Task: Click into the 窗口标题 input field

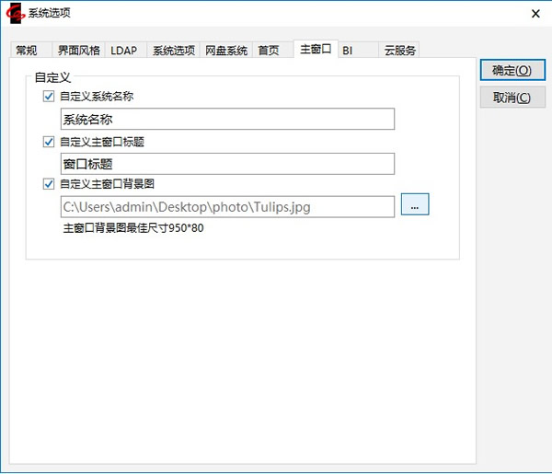Action: (226, 164)
